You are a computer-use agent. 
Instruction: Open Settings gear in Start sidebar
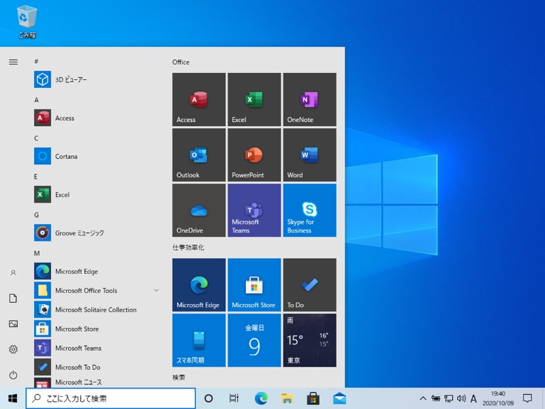pos(13,350)
